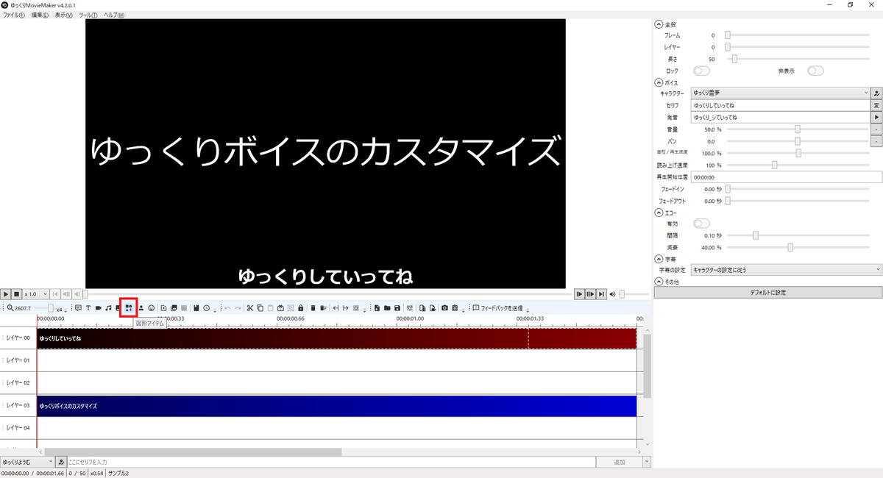Click the 再生開始位置 time field
Image resolution: width=883 pixels, height=478 pixels.
click(787, 176)
